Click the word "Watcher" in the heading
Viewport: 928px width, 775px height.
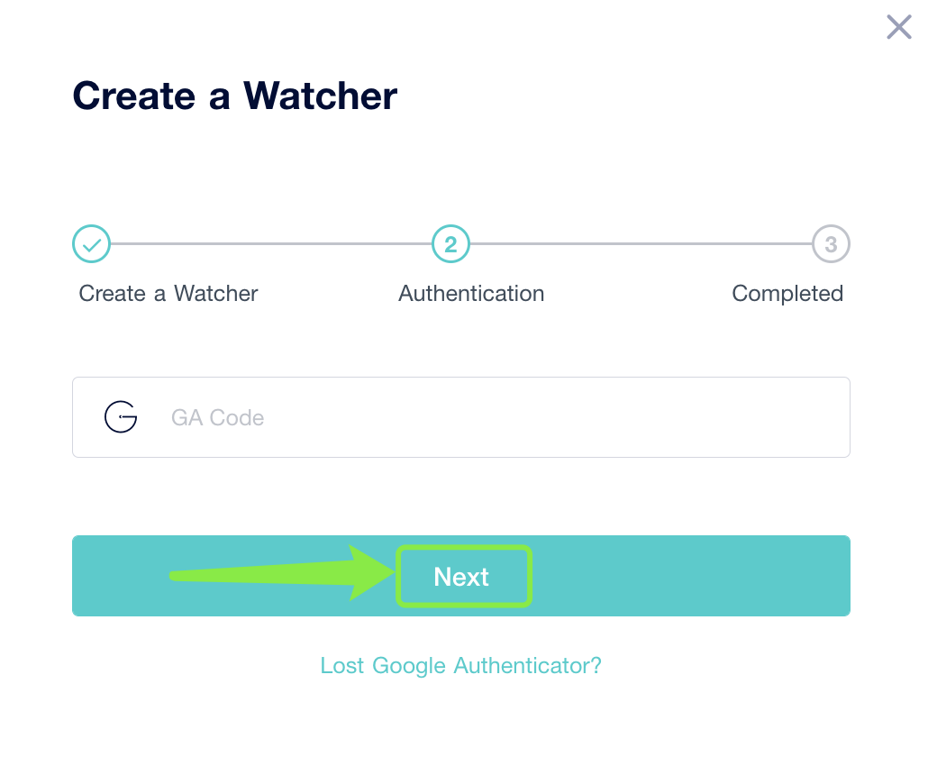[320, 96]
